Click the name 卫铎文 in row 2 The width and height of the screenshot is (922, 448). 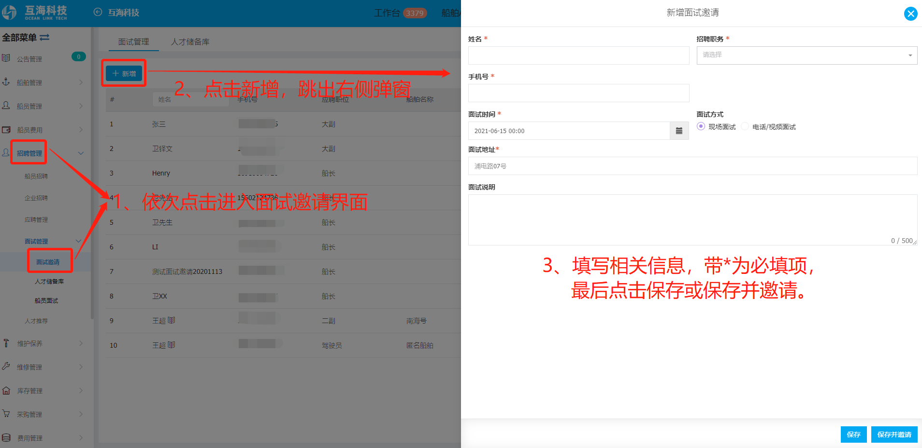pos(162,149)
